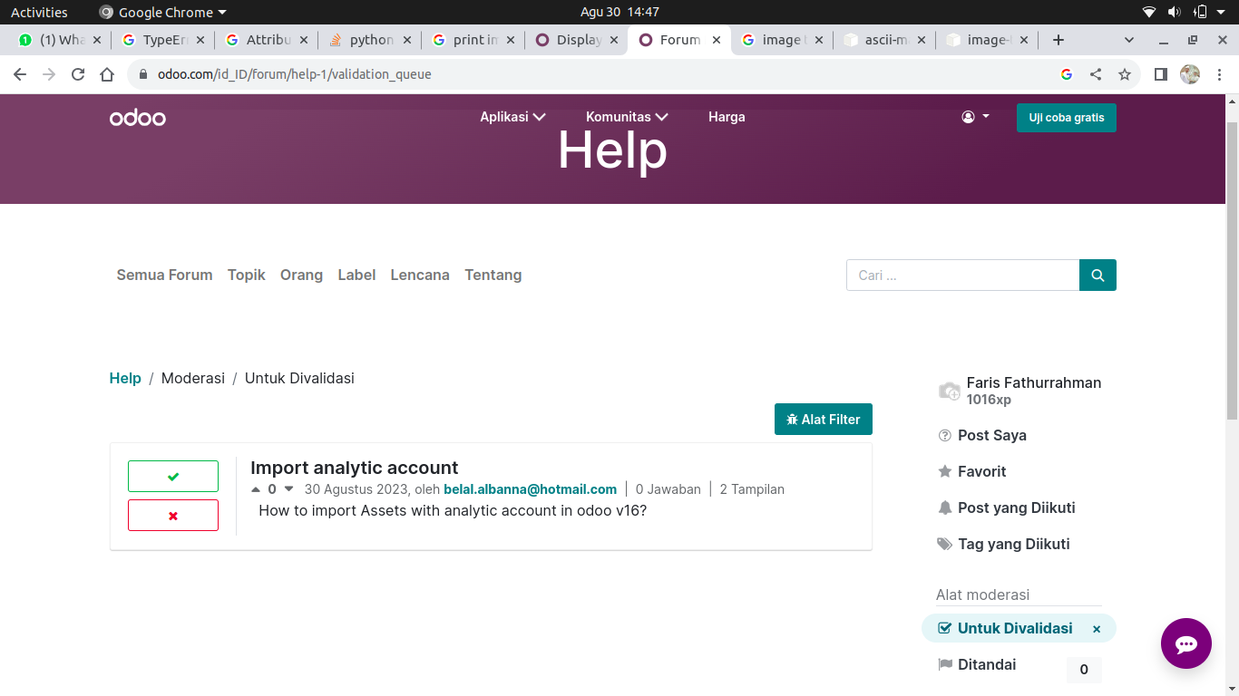
Task: Go to the Topik forum tab
Action: pyautogui.click(x=246, y=275)
